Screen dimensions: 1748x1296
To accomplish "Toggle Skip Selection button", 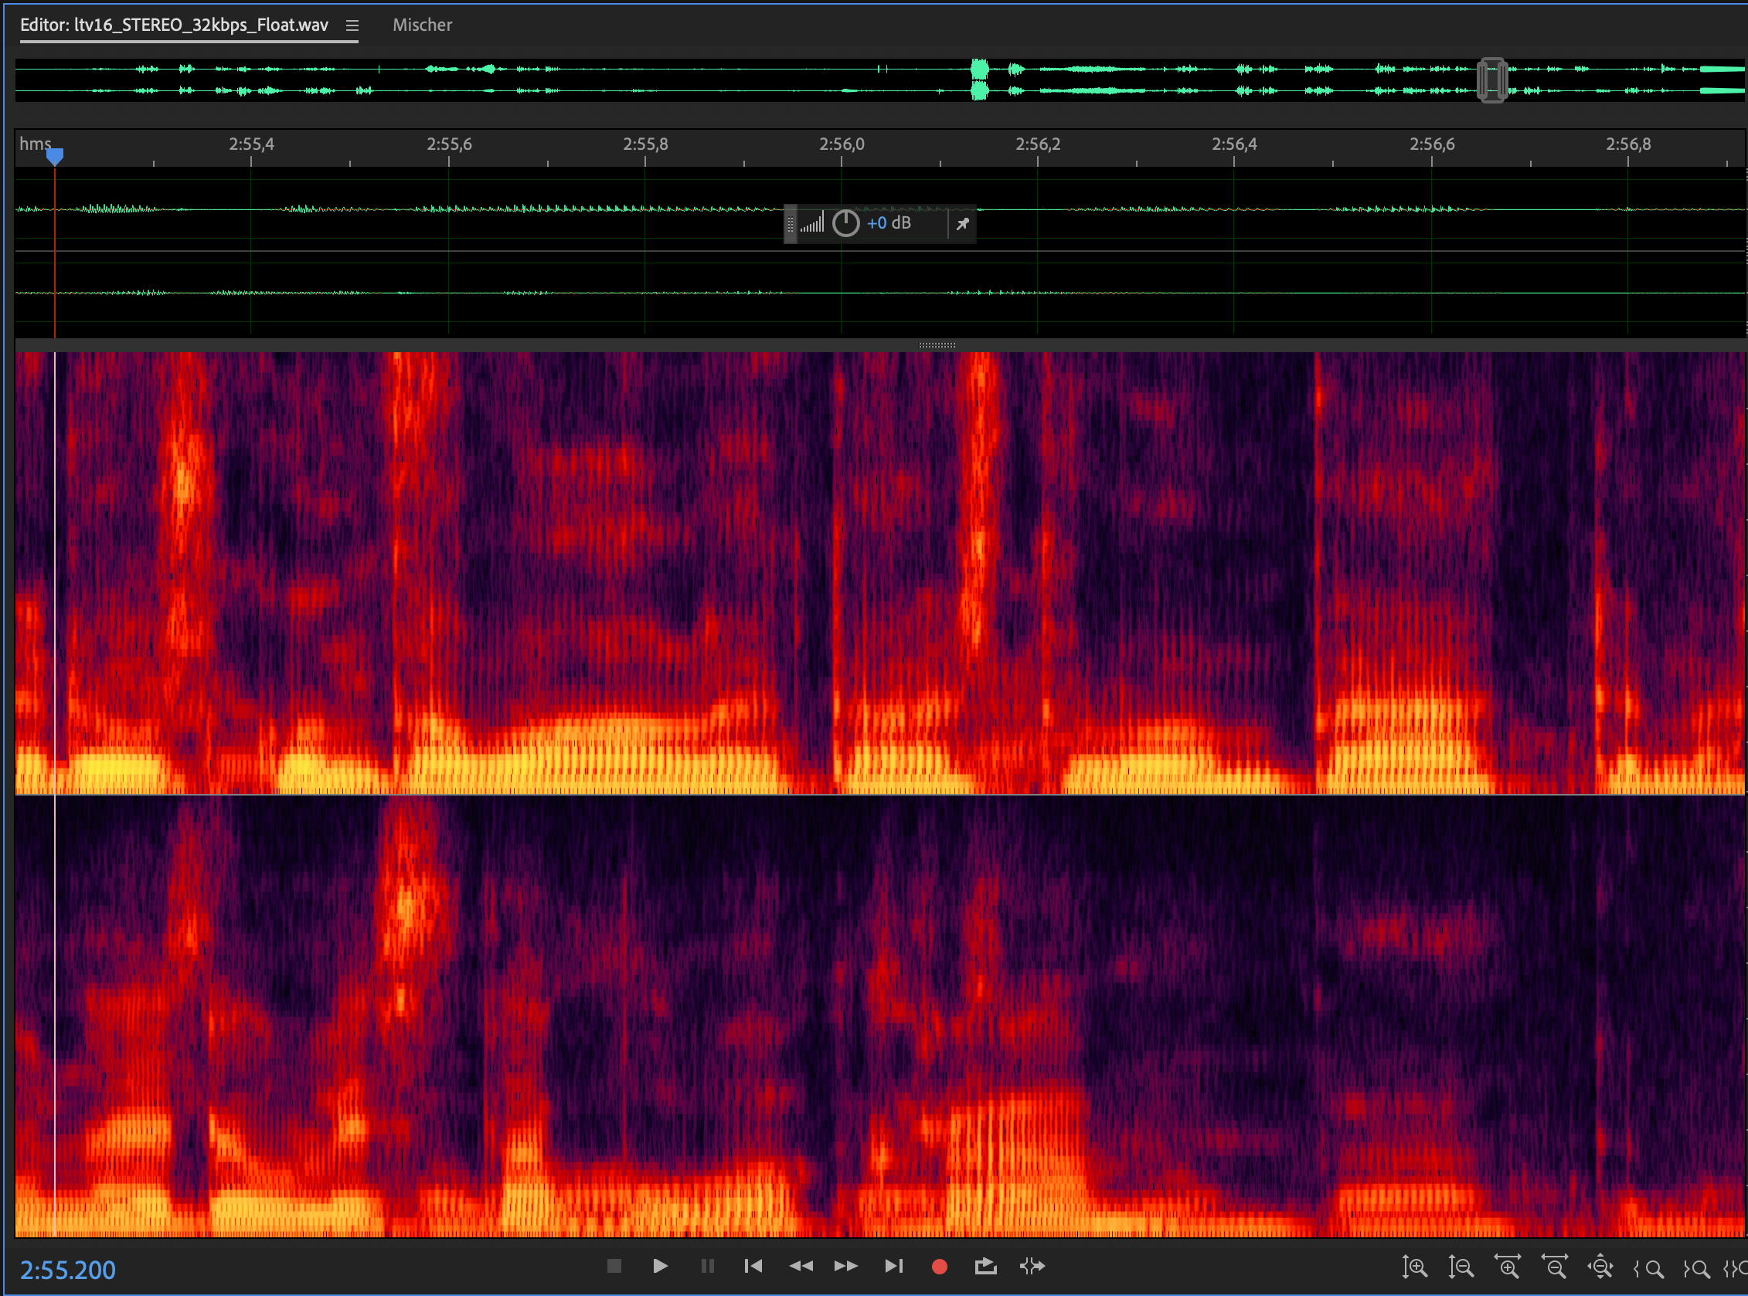I will [1032, 1265].
